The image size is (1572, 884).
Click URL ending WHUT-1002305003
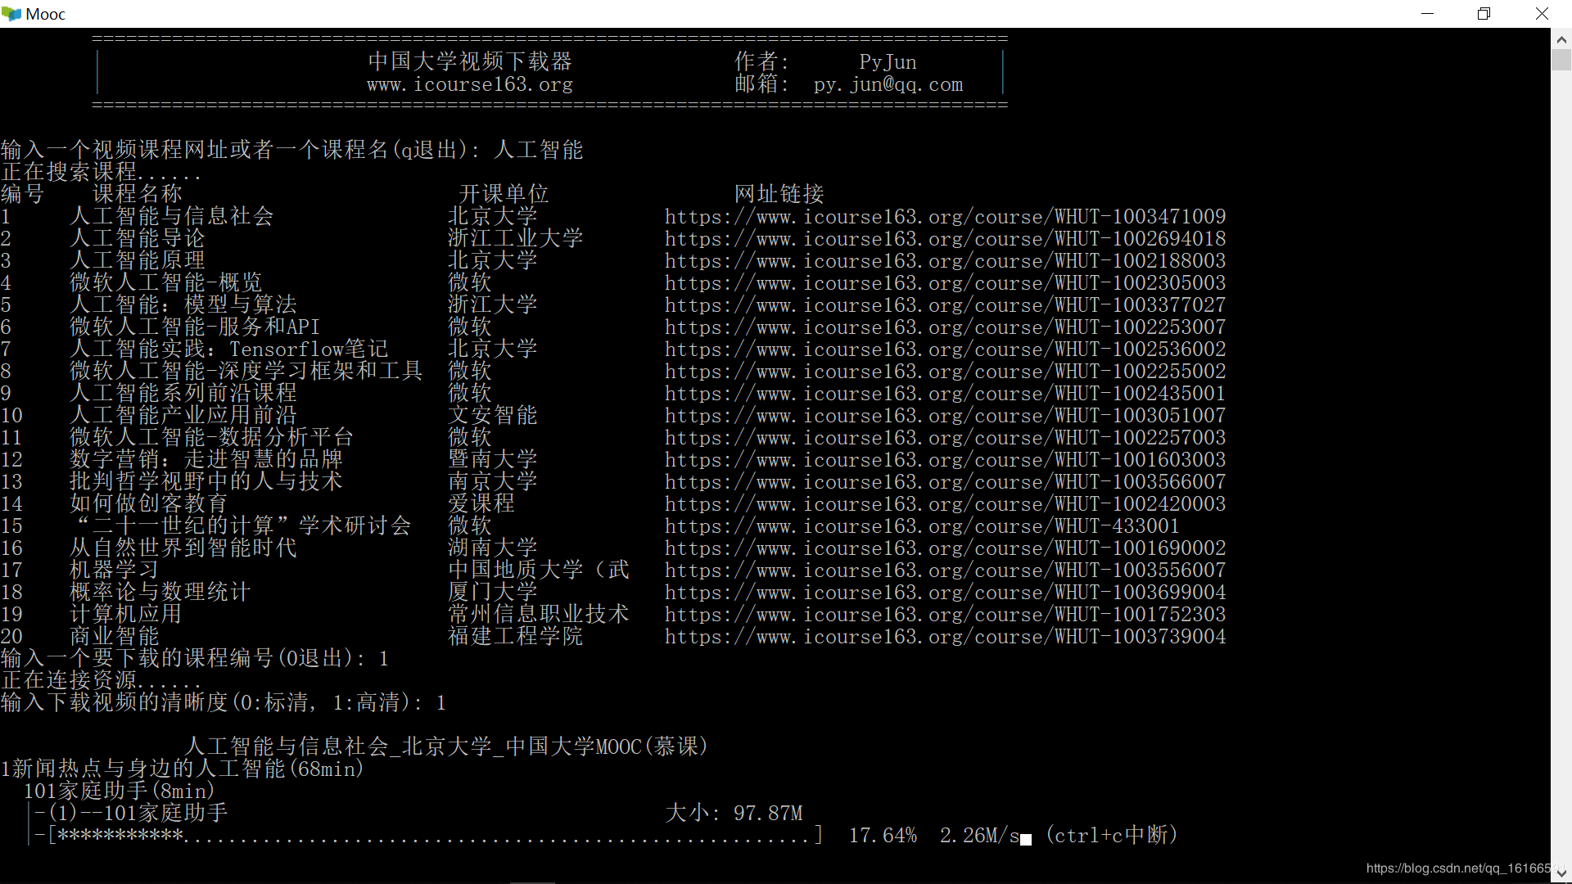(945, 283)
